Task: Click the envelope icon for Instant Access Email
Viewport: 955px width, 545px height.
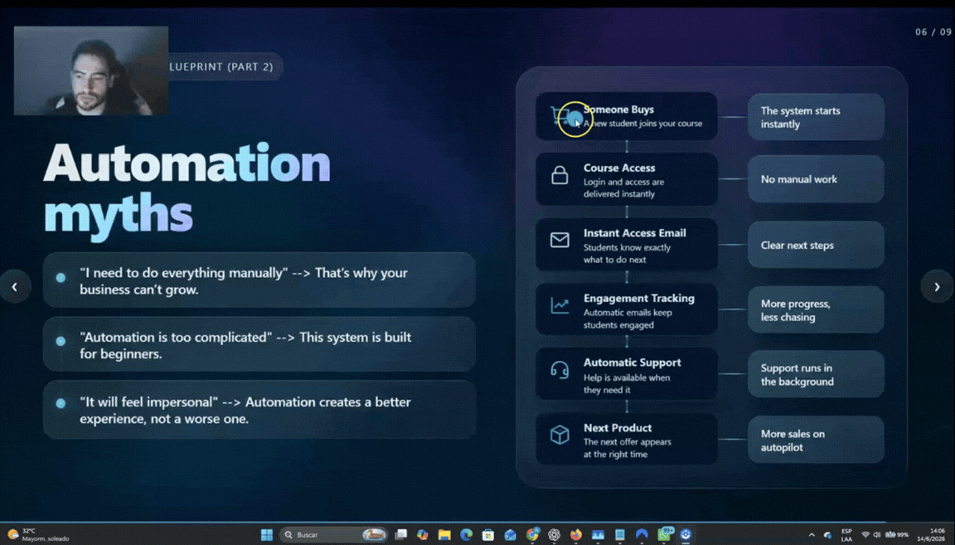Action: tap(560, 240)
